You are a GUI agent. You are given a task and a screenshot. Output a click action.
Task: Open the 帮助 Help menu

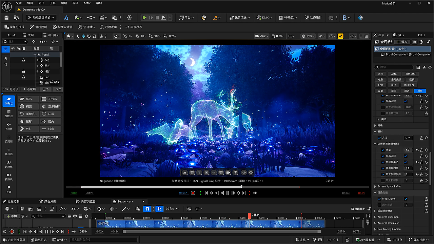coord(99,3)
